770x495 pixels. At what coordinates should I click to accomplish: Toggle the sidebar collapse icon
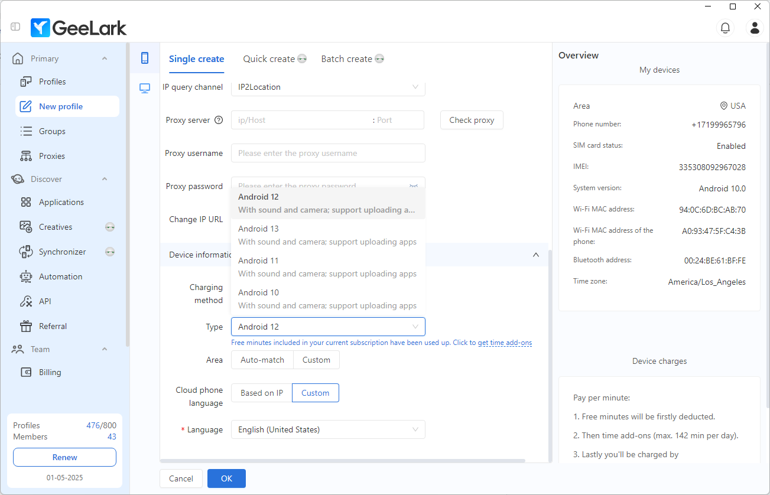pos(16,27)
